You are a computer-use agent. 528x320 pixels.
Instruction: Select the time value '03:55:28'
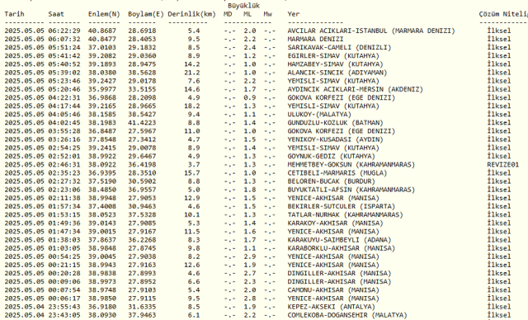coord(64,131)
